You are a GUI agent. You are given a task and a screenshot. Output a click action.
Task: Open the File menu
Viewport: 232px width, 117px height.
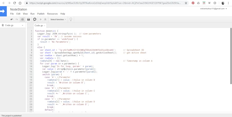(x=12, y=14)
